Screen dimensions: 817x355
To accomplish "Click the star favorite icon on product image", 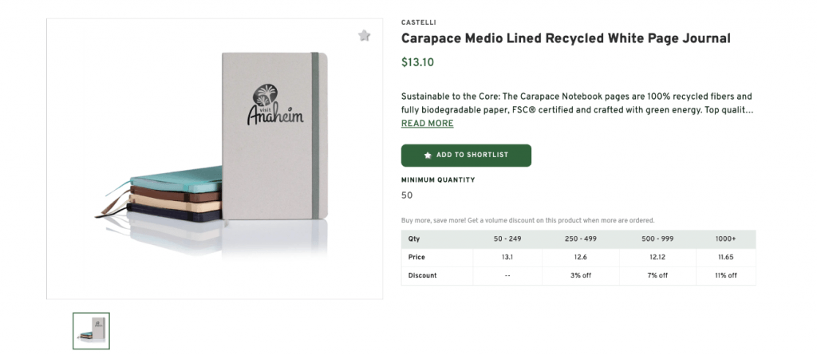I will pyautogui.click(x=365, y=36).
